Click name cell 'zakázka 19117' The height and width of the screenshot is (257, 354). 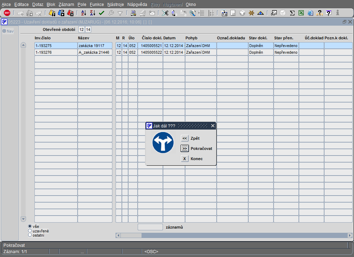[95, 46]
